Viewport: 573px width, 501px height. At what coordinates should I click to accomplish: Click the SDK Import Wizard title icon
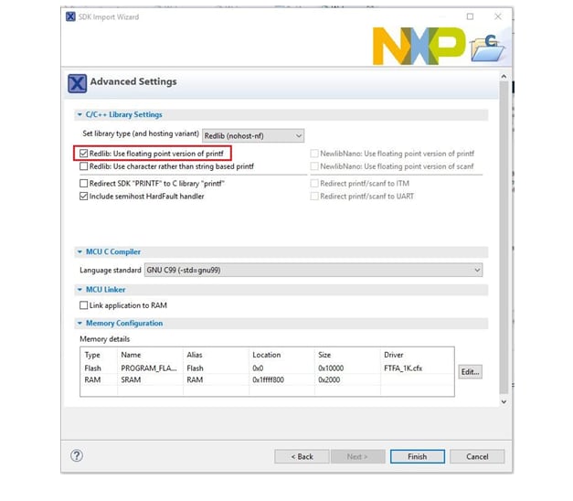tap(70, 16)
